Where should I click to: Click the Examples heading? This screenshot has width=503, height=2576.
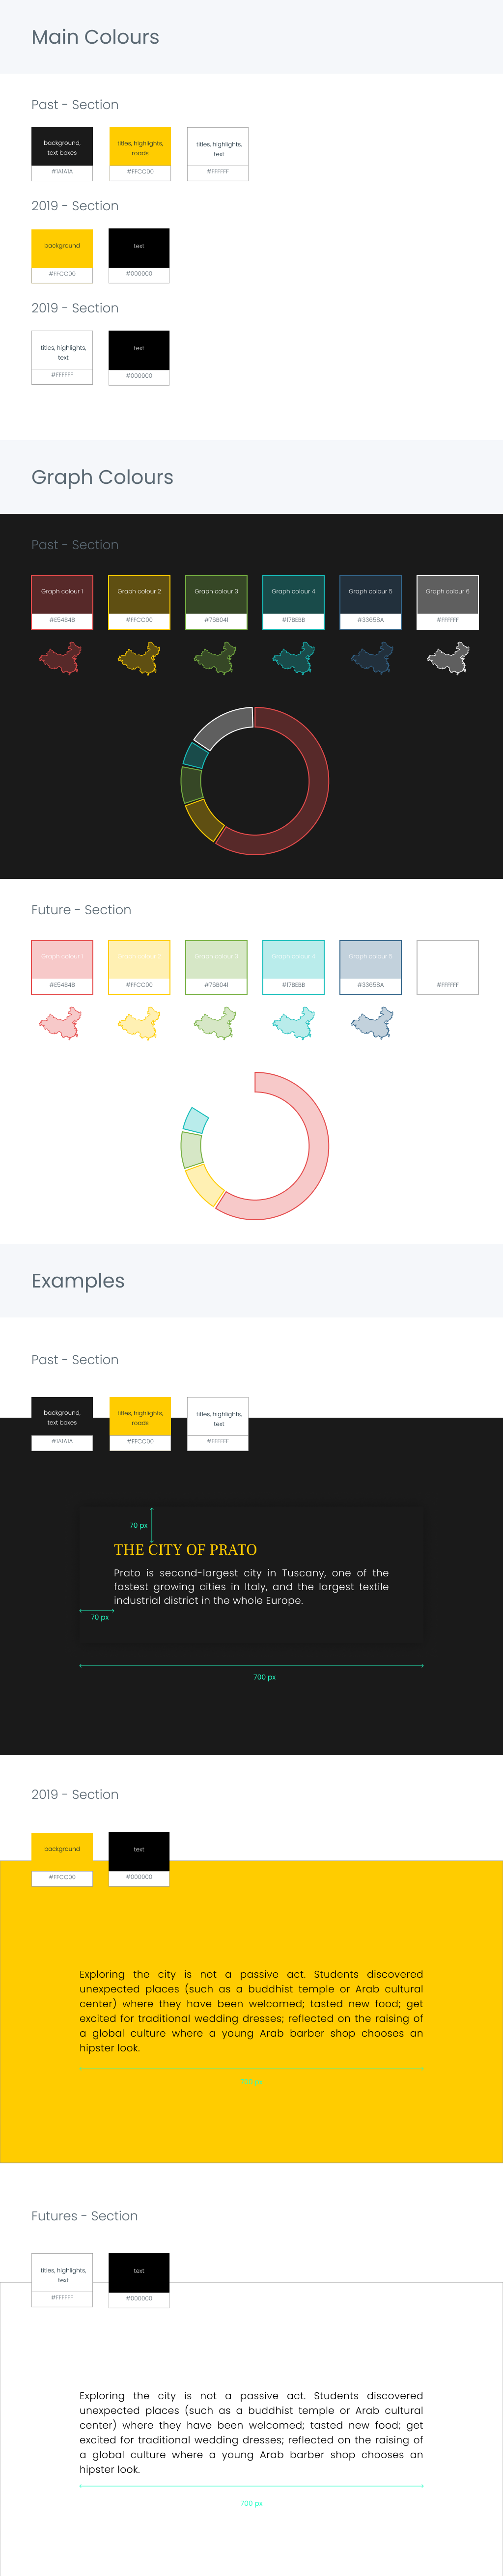[x=78, y=1281]
